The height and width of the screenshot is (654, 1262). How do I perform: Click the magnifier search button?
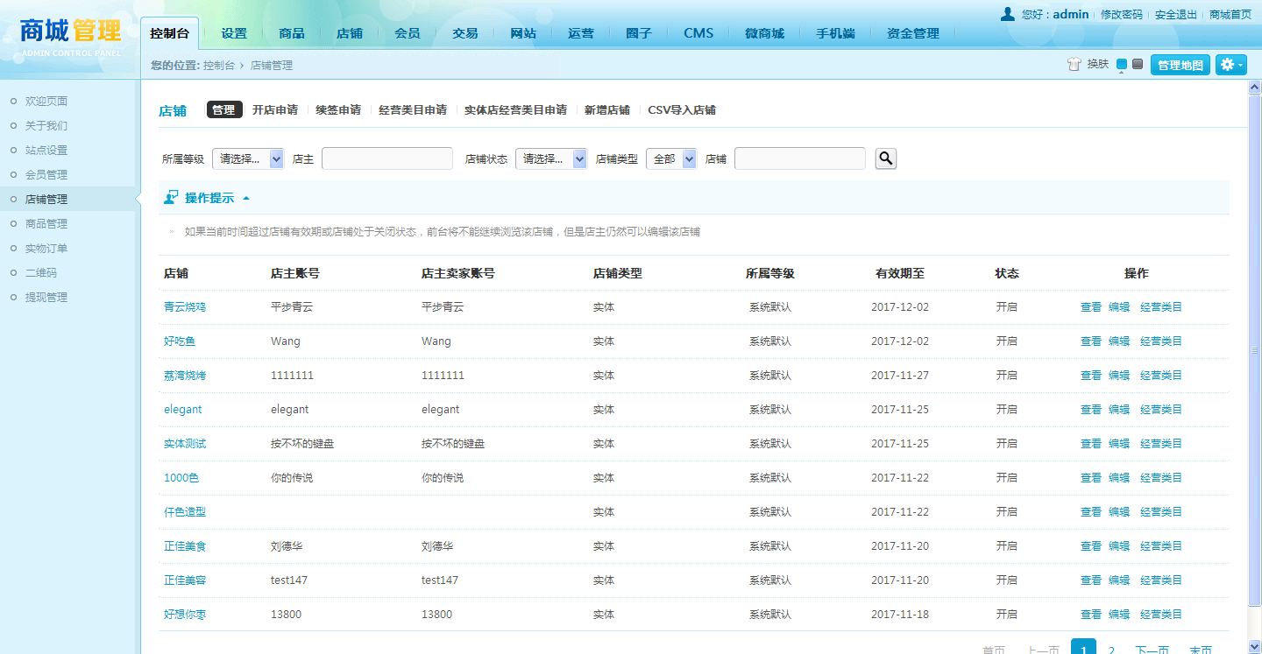pyautogui.click(x=886, y=158)
